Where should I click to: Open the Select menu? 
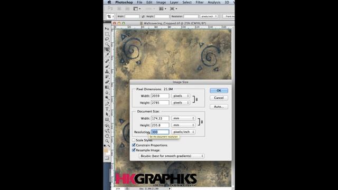tap(187, 2)
